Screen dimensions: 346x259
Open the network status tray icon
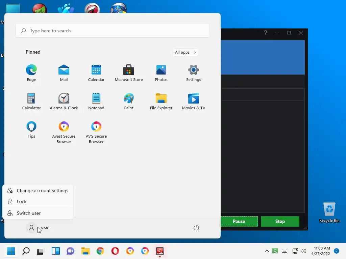(x=295, y=251)
